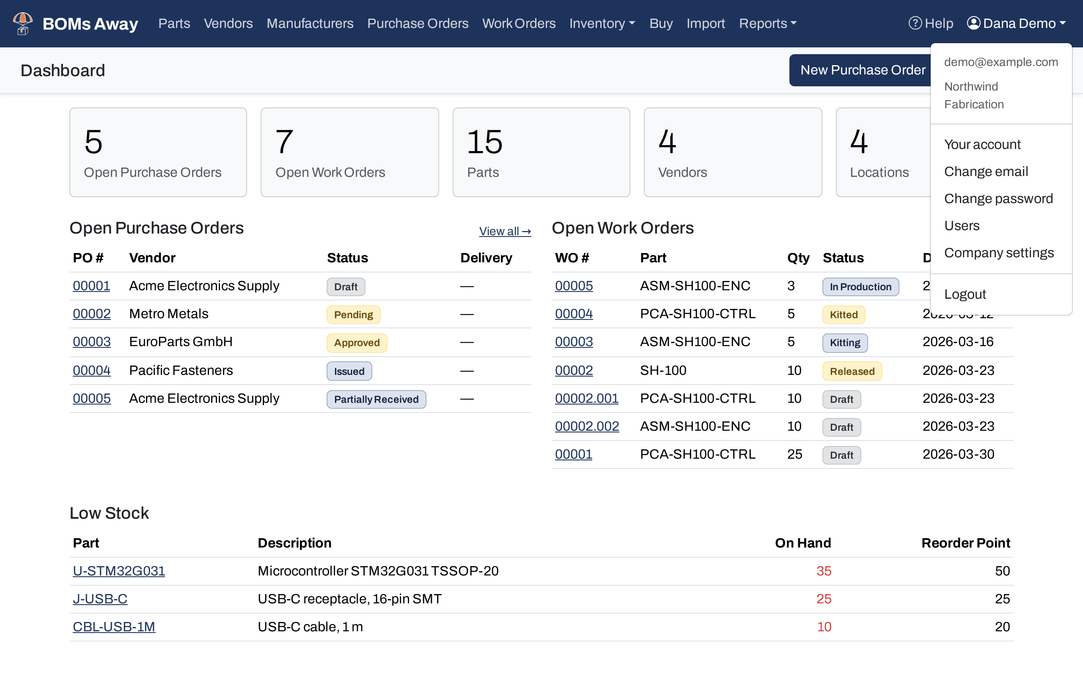Click the Locations summary card

tap(883, 152)
